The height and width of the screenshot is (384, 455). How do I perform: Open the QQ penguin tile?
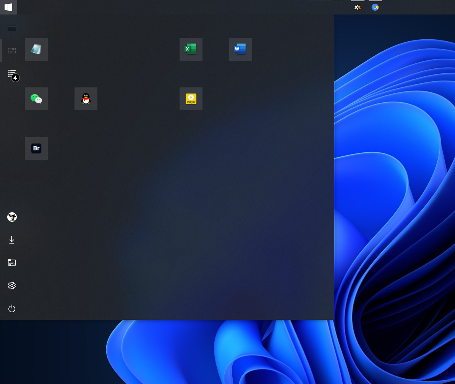click(x=86, y=99)
